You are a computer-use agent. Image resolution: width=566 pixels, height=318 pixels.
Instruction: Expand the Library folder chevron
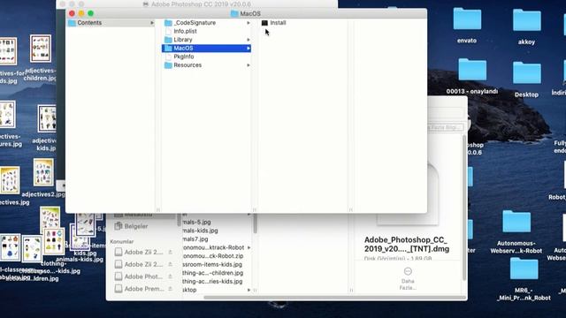pyautogui.click(x=249, y=40)
